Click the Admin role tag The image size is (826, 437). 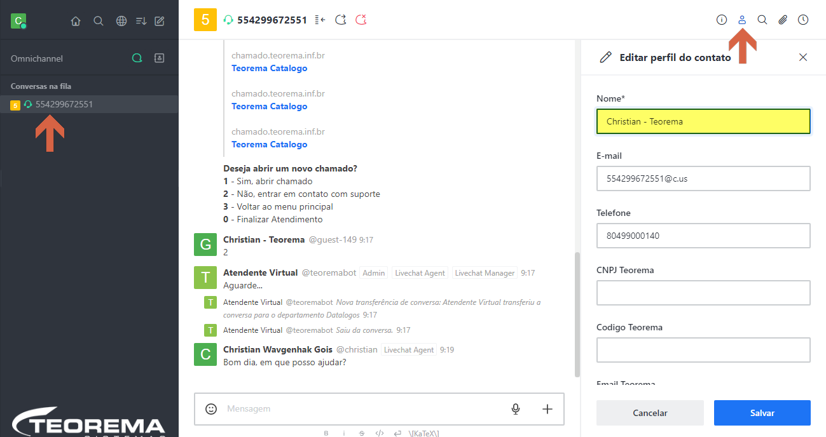(374, 273)
